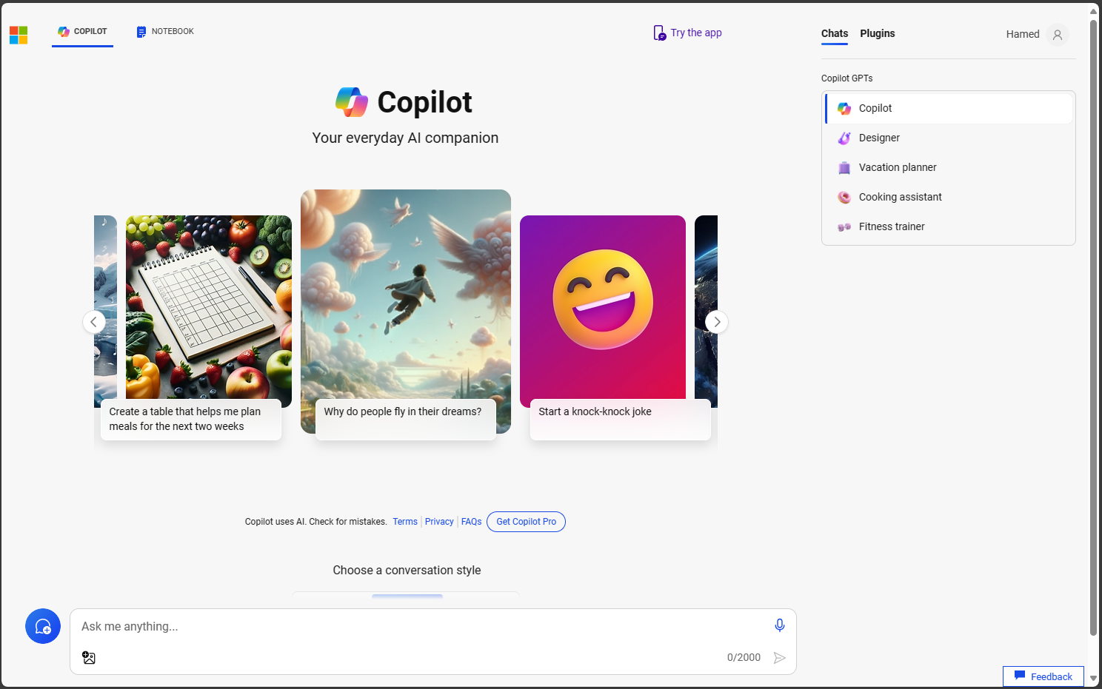The width and height of the screenshot is (1102, 689).
Task: Open the Copilot tab
Action: click(x=82, y=32)
